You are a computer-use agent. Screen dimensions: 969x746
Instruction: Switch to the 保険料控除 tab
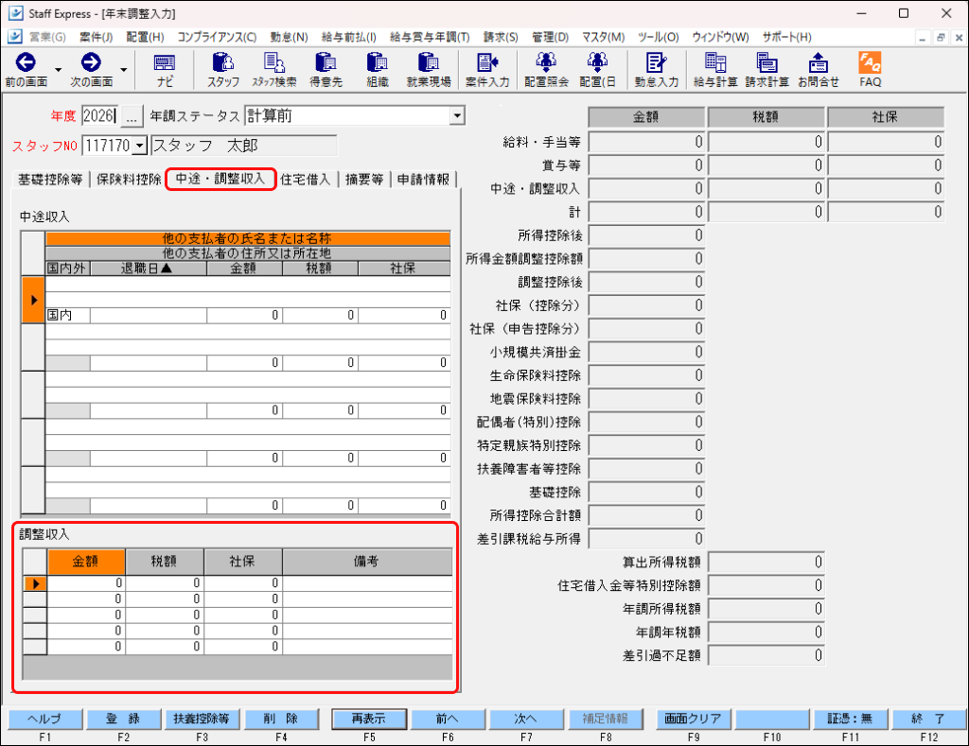pos(129,180)
